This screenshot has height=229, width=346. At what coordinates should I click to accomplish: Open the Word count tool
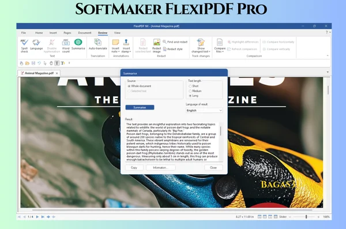click(66, 46)
